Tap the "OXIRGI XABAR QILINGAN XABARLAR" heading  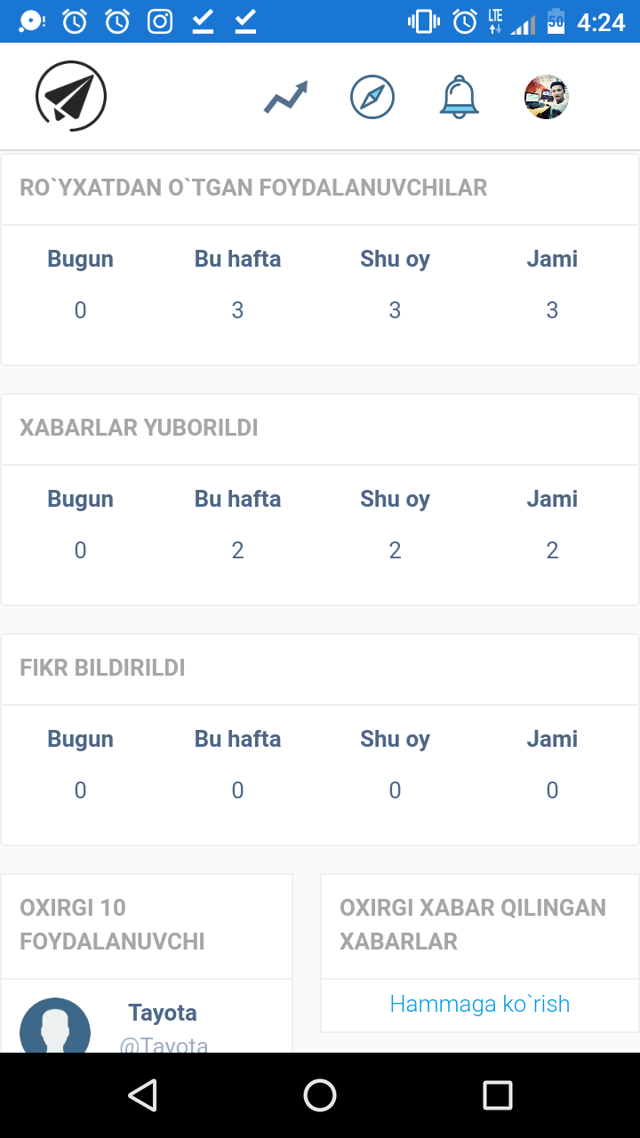point(473,925)
